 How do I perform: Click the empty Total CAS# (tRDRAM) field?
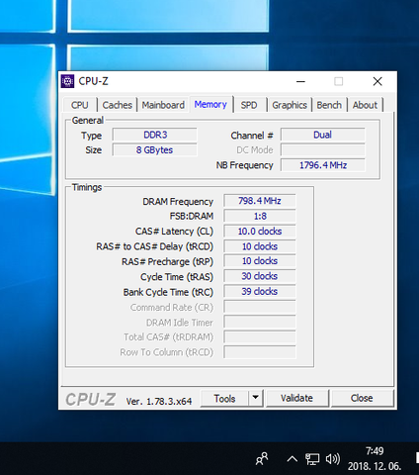[x=260, y=337]
